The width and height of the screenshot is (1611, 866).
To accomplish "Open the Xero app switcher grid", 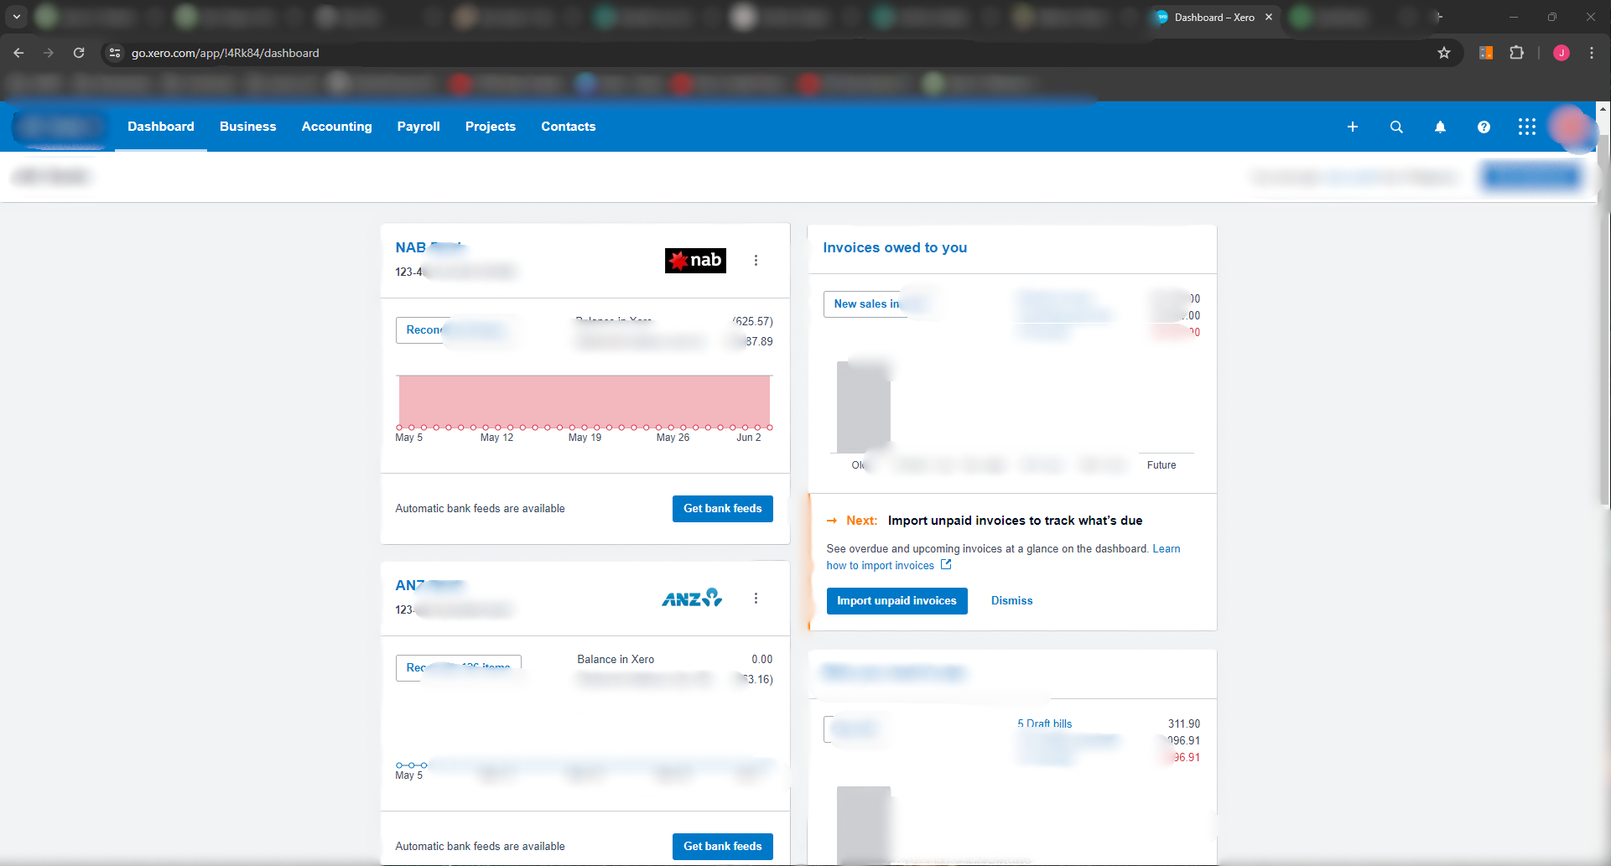I will tap(1527, 127).
